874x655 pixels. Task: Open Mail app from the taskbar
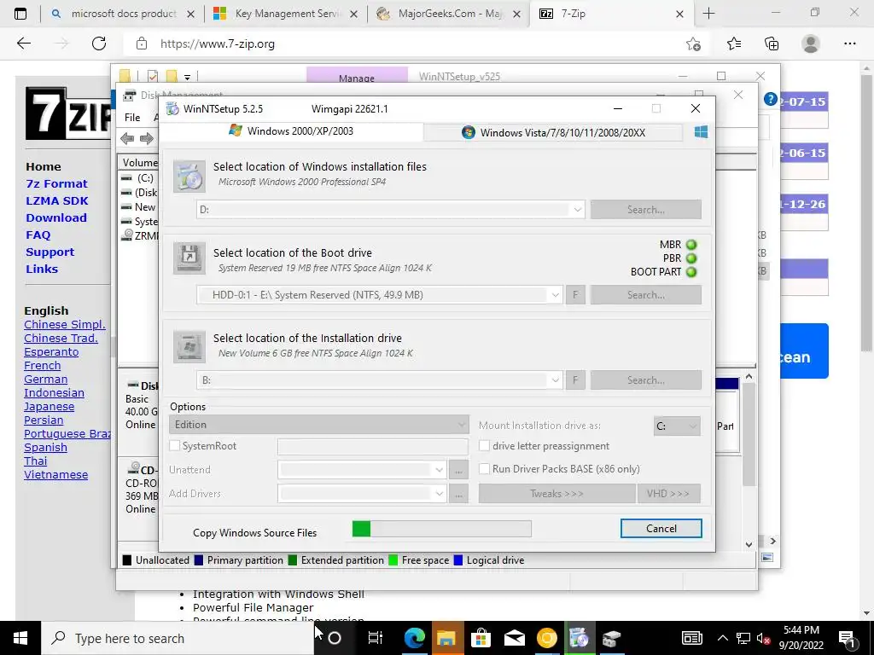514,638
